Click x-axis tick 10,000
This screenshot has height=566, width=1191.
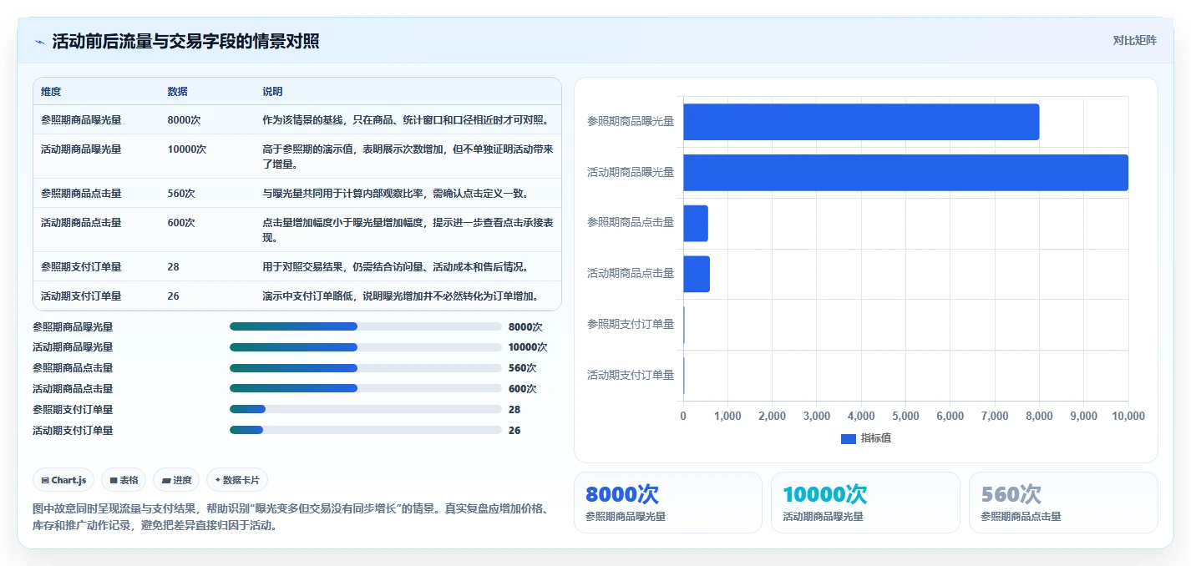tap(1128, 416)
